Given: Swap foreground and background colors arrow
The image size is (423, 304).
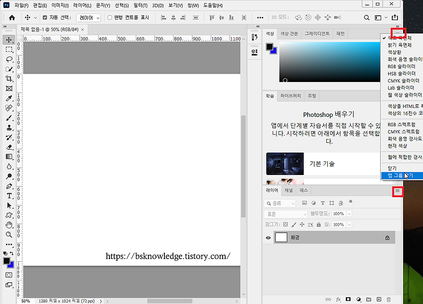Looking at the screenshot, I should [x=11, y=253].
